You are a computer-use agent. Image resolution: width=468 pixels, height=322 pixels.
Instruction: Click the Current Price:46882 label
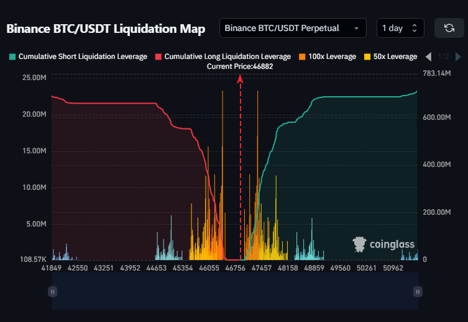(x=240, y=66)
